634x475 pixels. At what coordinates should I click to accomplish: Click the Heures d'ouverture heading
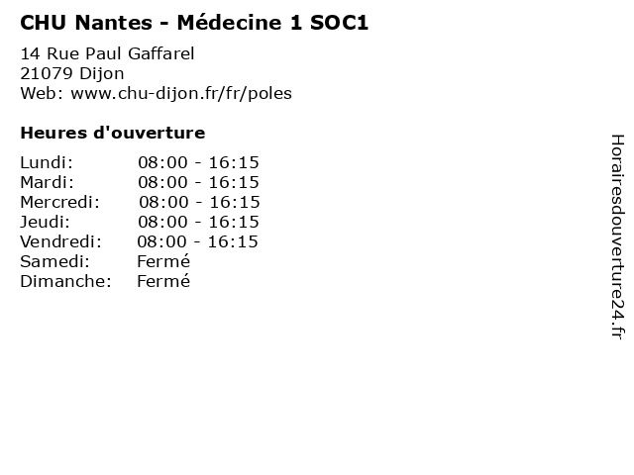[x=113, y=133]
